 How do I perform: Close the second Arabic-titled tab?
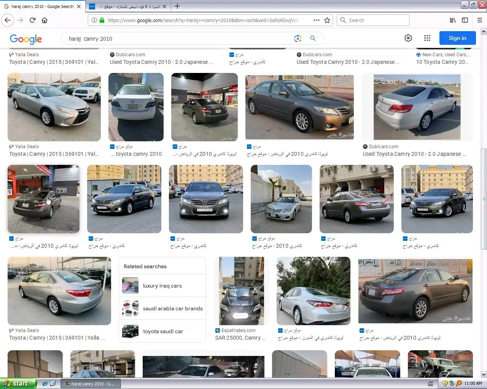[164, 6]
